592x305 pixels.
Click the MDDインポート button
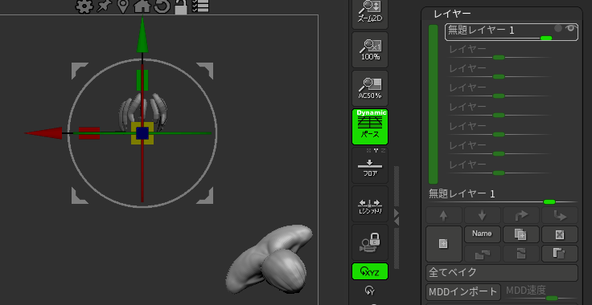tap(463, 292)
